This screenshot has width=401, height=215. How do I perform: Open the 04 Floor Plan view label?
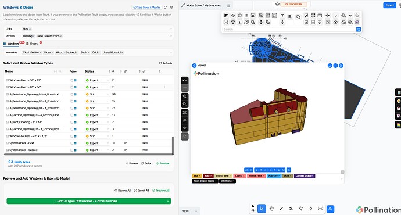click(293, 4)
